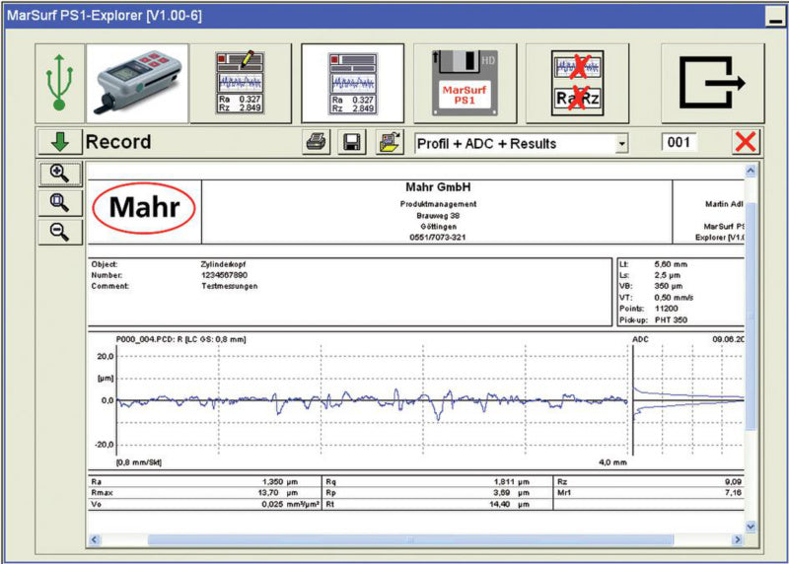
Task: Click the horizontal scrollbar right arrow
Action: point(736,539)
